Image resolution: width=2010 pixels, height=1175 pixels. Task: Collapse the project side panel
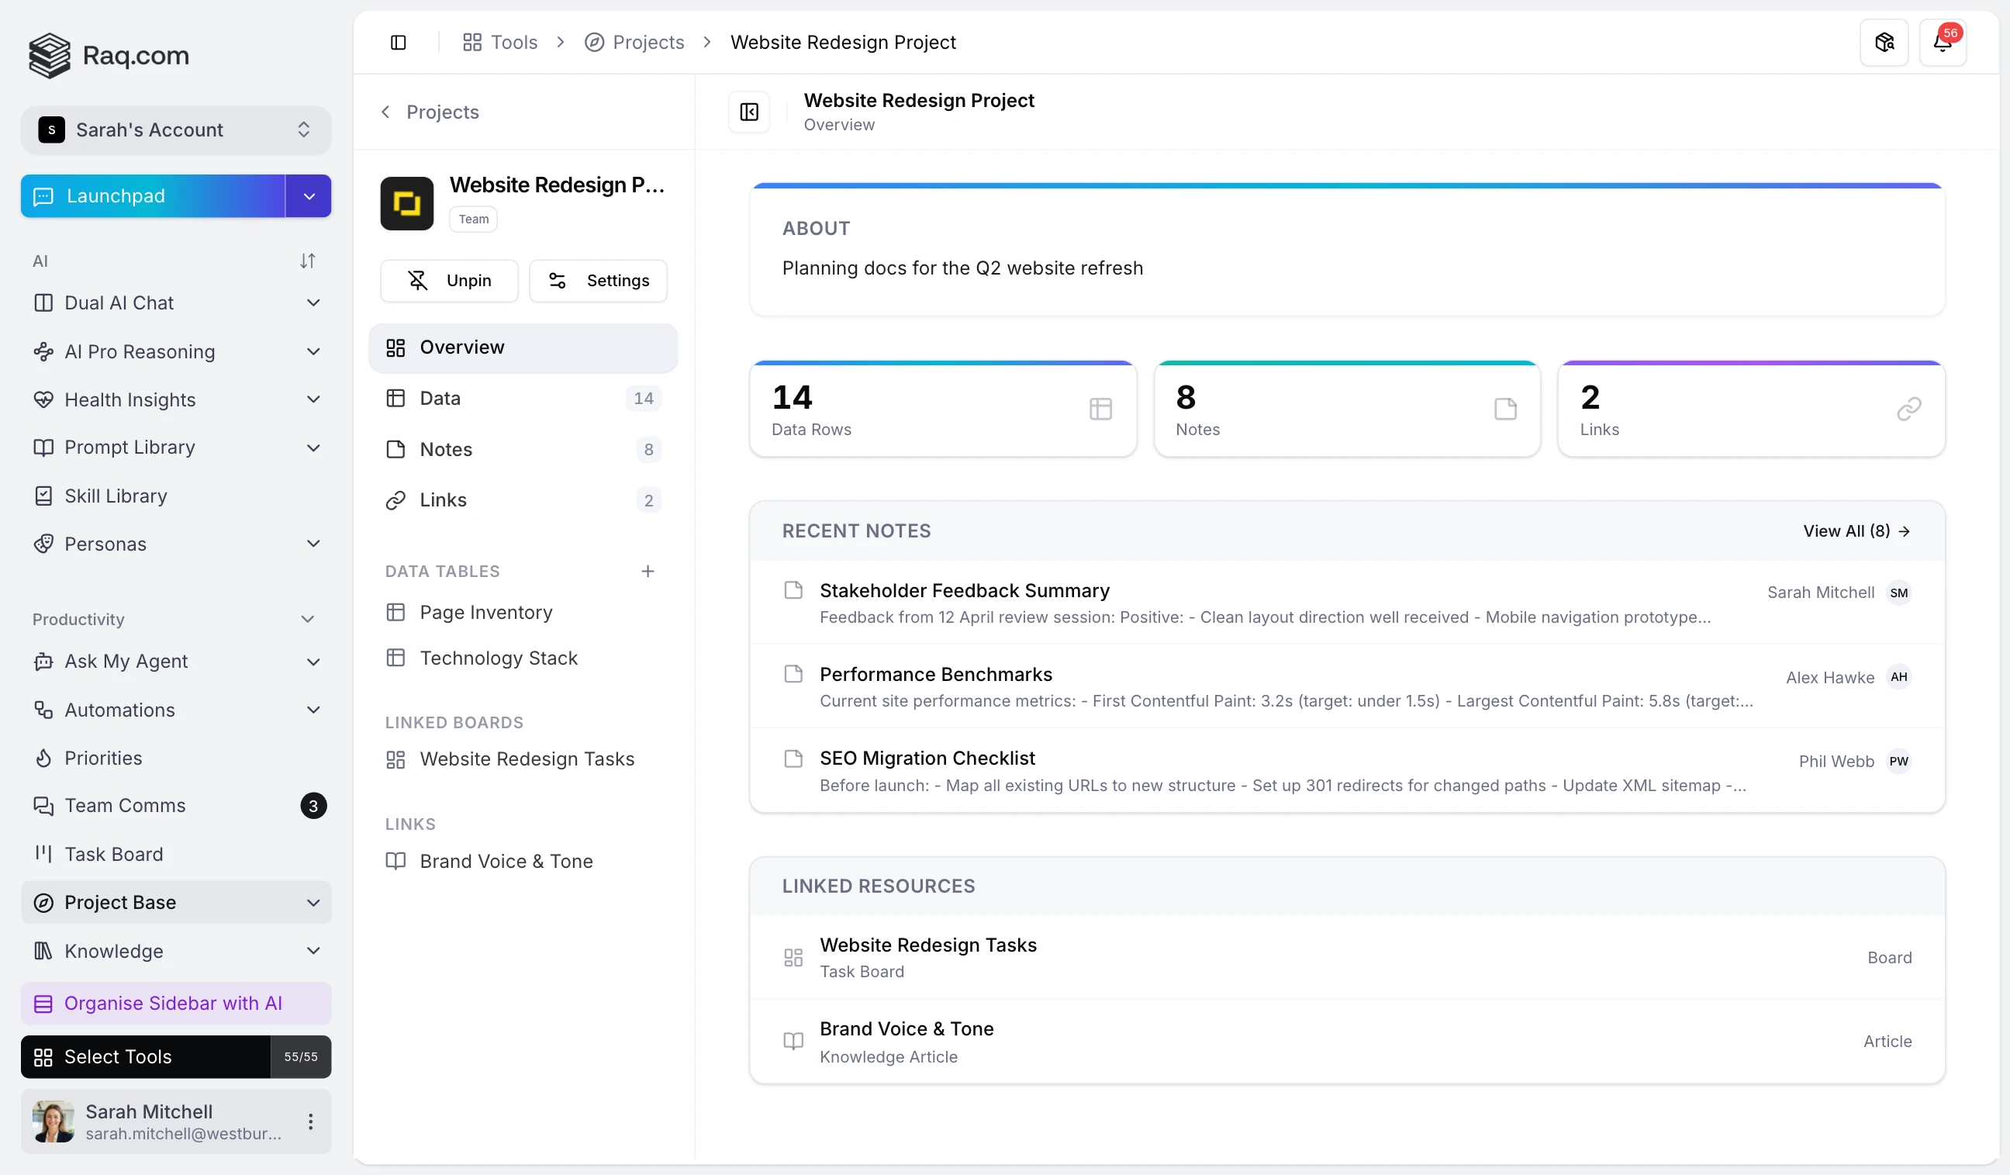pyautogui.click(x=748, y=112)
